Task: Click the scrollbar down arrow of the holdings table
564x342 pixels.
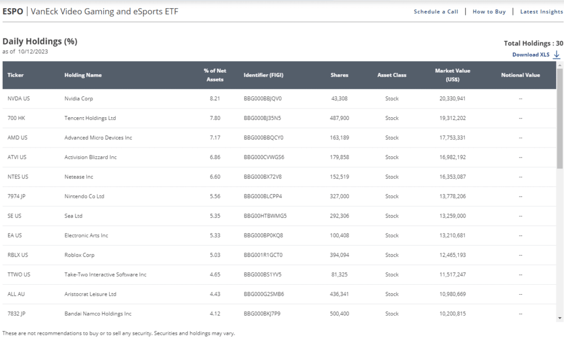Action: [560, 318]
